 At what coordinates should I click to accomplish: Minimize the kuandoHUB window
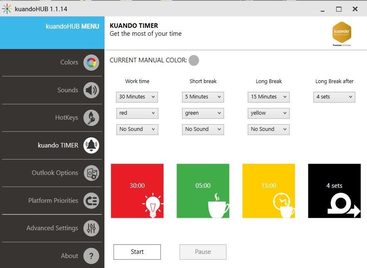coord(323,10)
